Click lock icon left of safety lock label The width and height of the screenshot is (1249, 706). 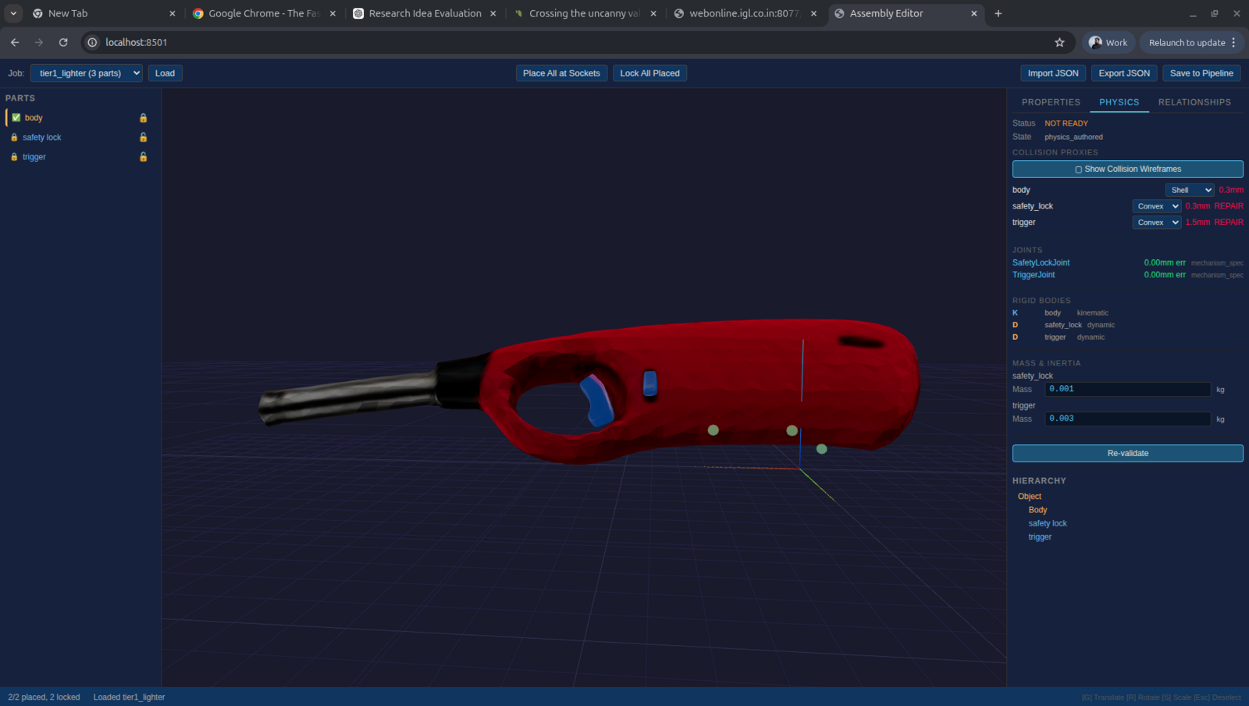[x=14, y=137]
